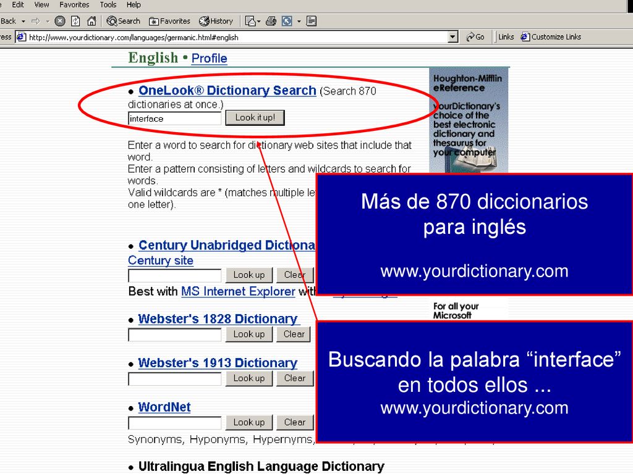Open the Tools menu
Viewport: 633px width, 474px height.
(x=108, y=5)
